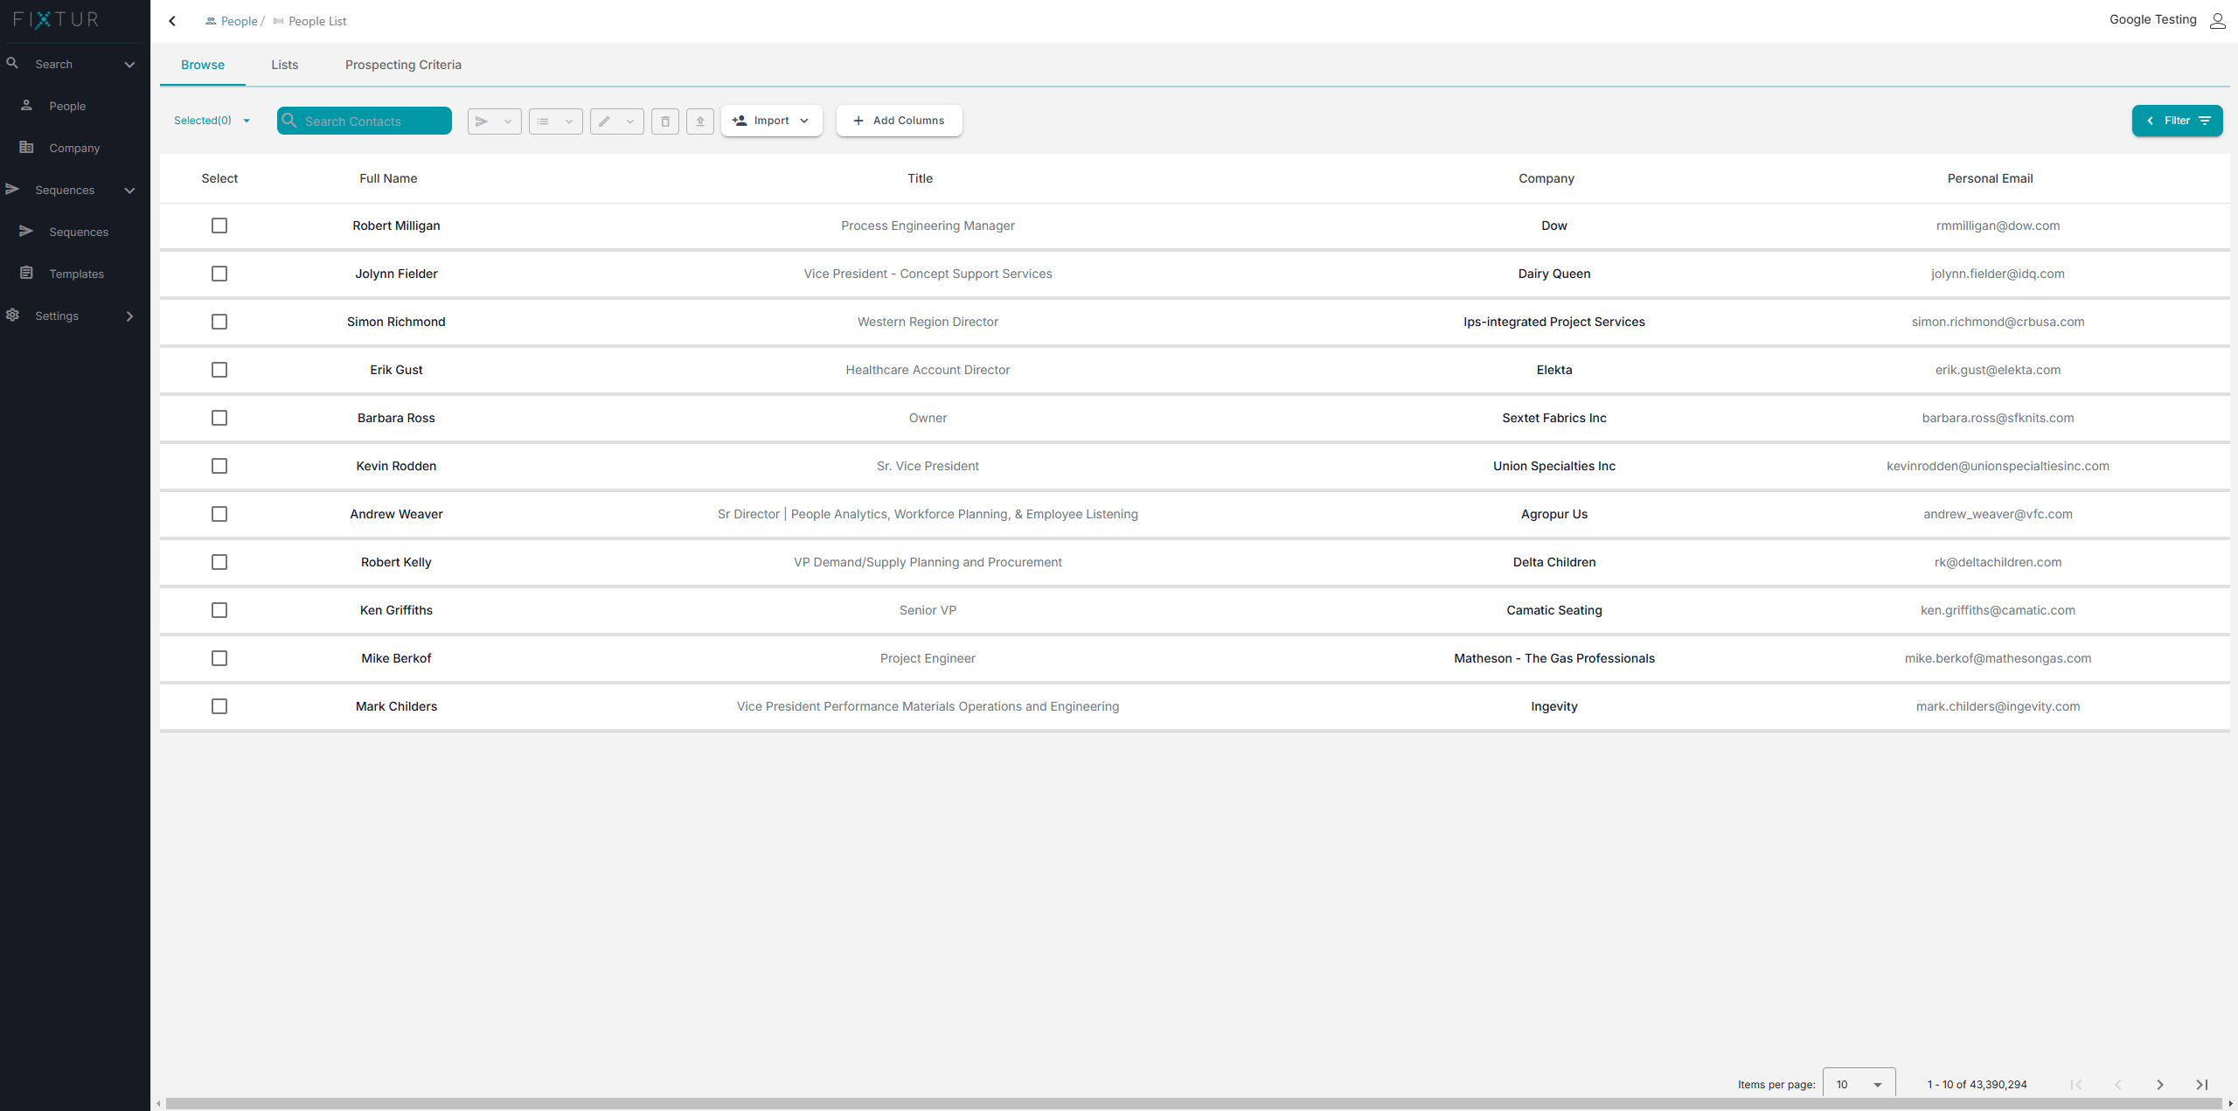Open Company in the sidebar
The height and width of the screenshot is (1111, 2238).
75,148
